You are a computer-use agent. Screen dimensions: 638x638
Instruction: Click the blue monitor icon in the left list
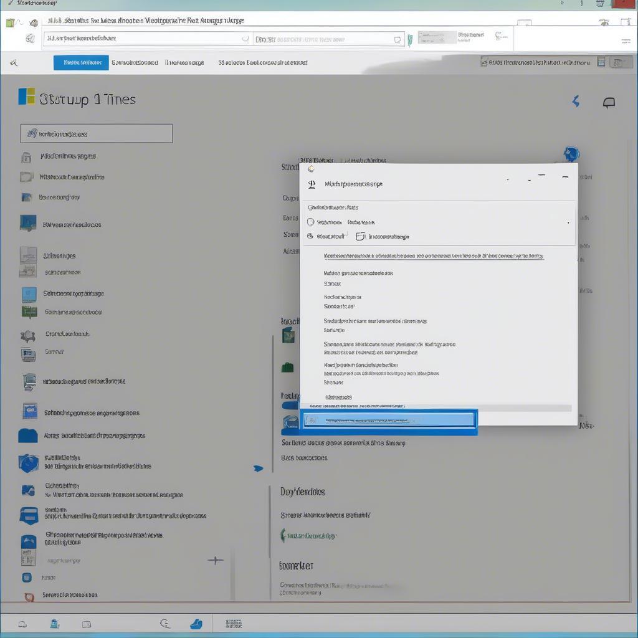28,224
